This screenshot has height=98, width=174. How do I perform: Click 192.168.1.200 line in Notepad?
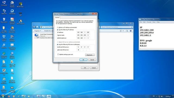tap(147, 30)
